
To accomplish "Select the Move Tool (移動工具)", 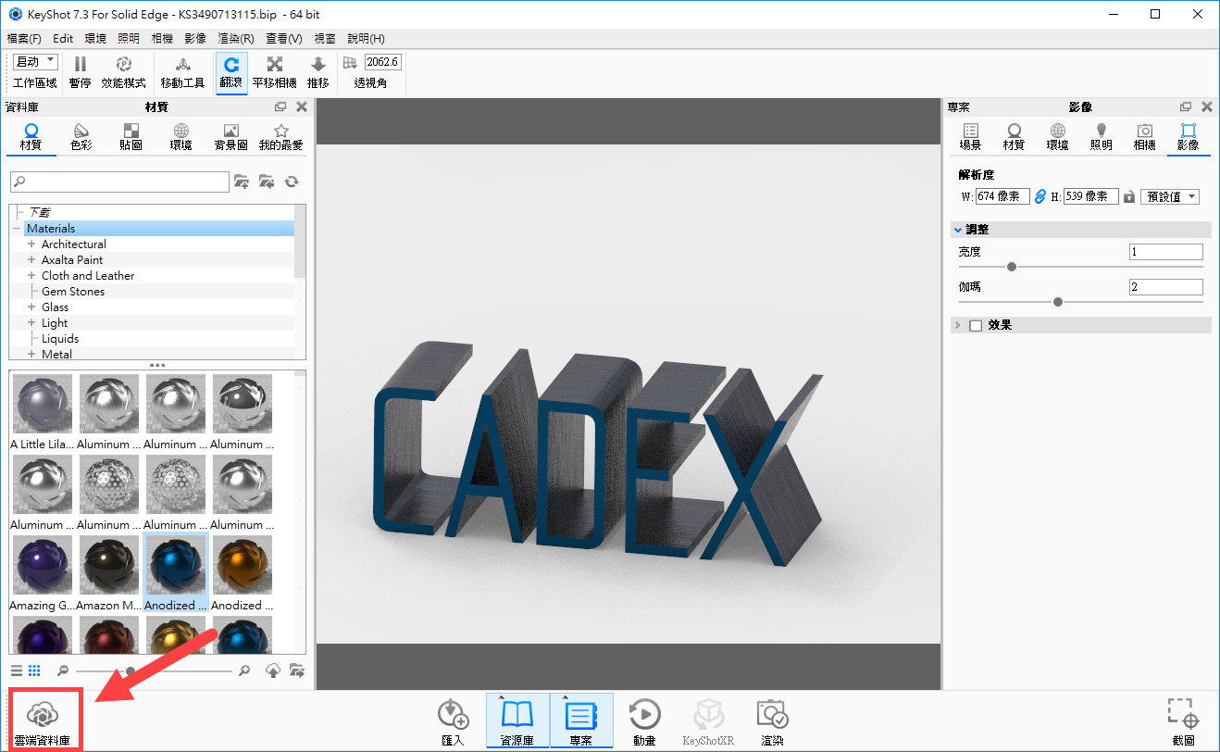I will [x=182, y=72].
